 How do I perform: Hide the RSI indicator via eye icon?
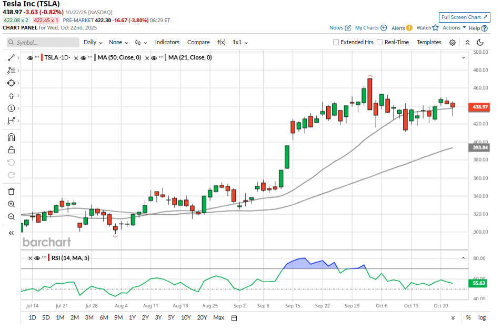[x=37, y=258]
